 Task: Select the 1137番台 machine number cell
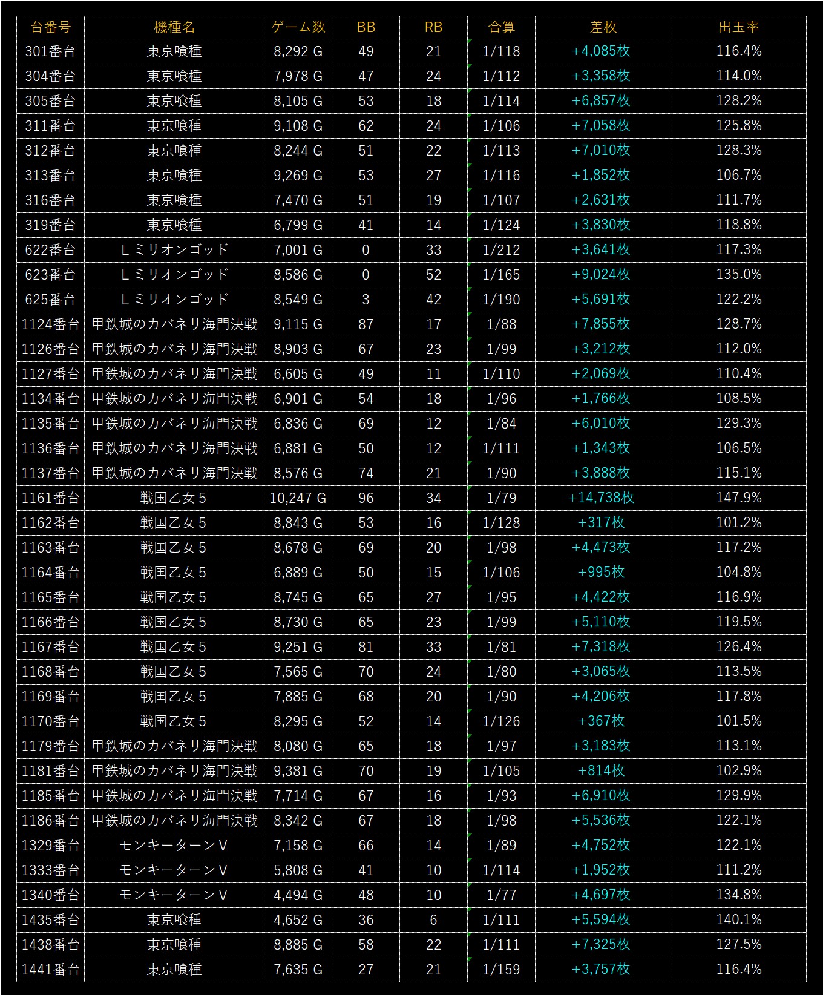pos(50,473)
